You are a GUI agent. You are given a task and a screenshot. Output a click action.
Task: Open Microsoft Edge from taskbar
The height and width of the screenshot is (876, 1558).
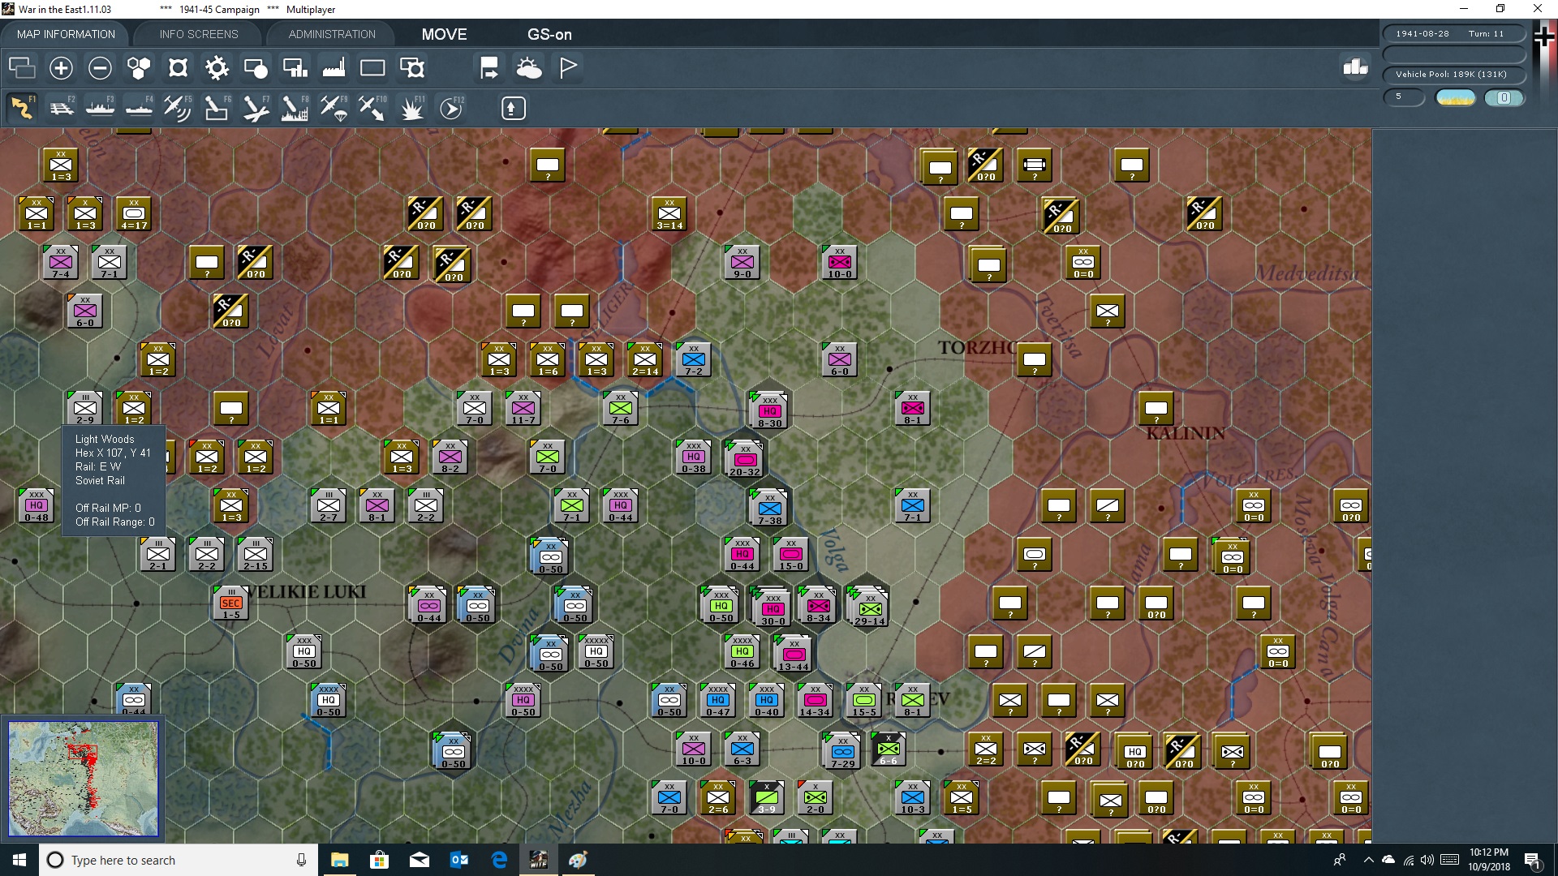499,860
